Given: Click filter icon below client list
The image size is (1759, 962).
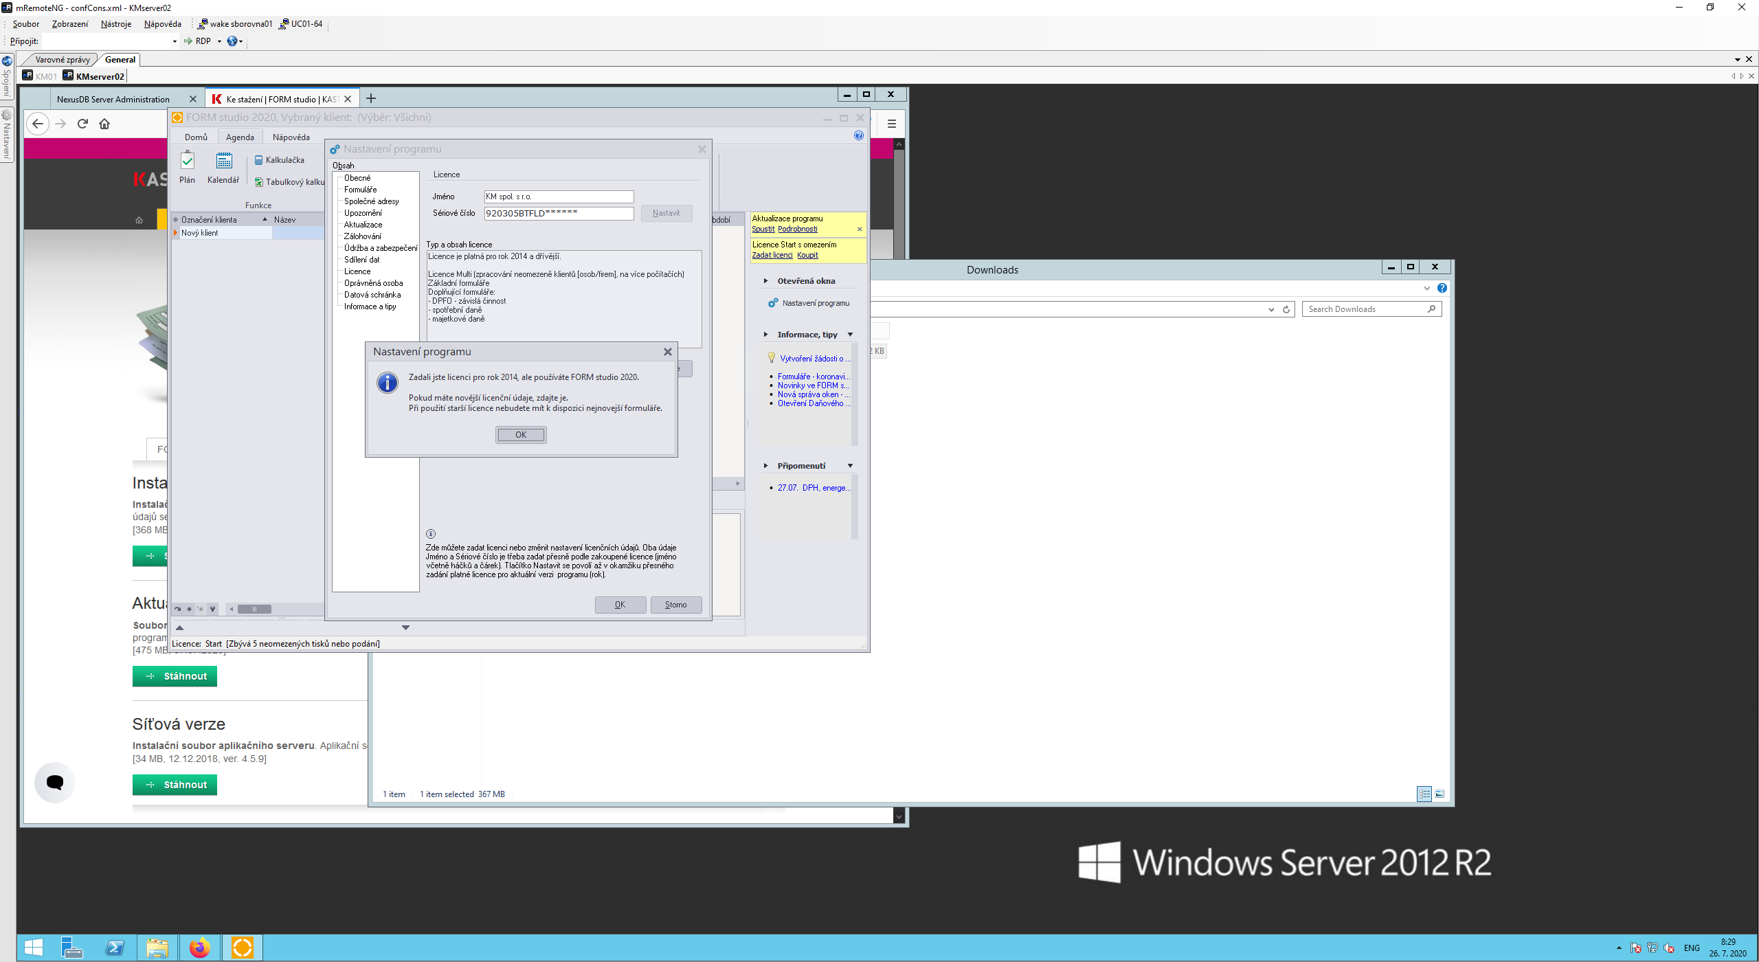Looking at the screenshot, I should point(213,609).
